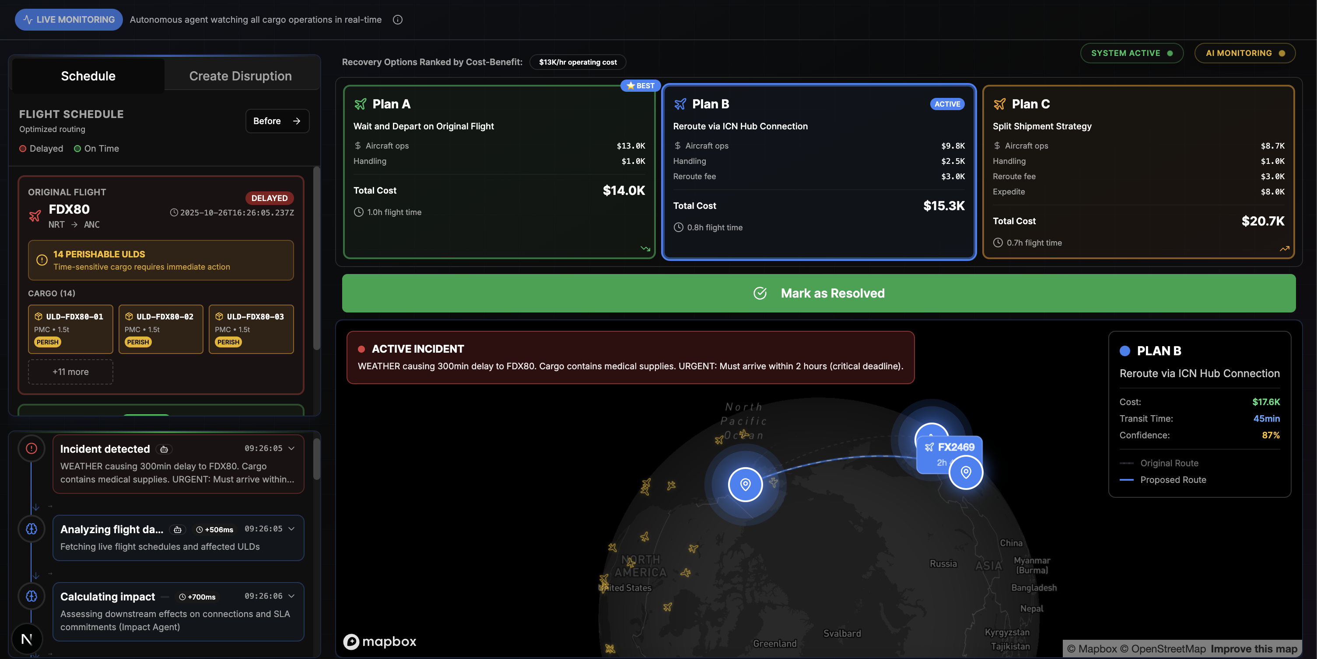Viewport: 1317px width, 659px height.
Task: Select the Schedule tab
Action: click(x=88, y=76)
